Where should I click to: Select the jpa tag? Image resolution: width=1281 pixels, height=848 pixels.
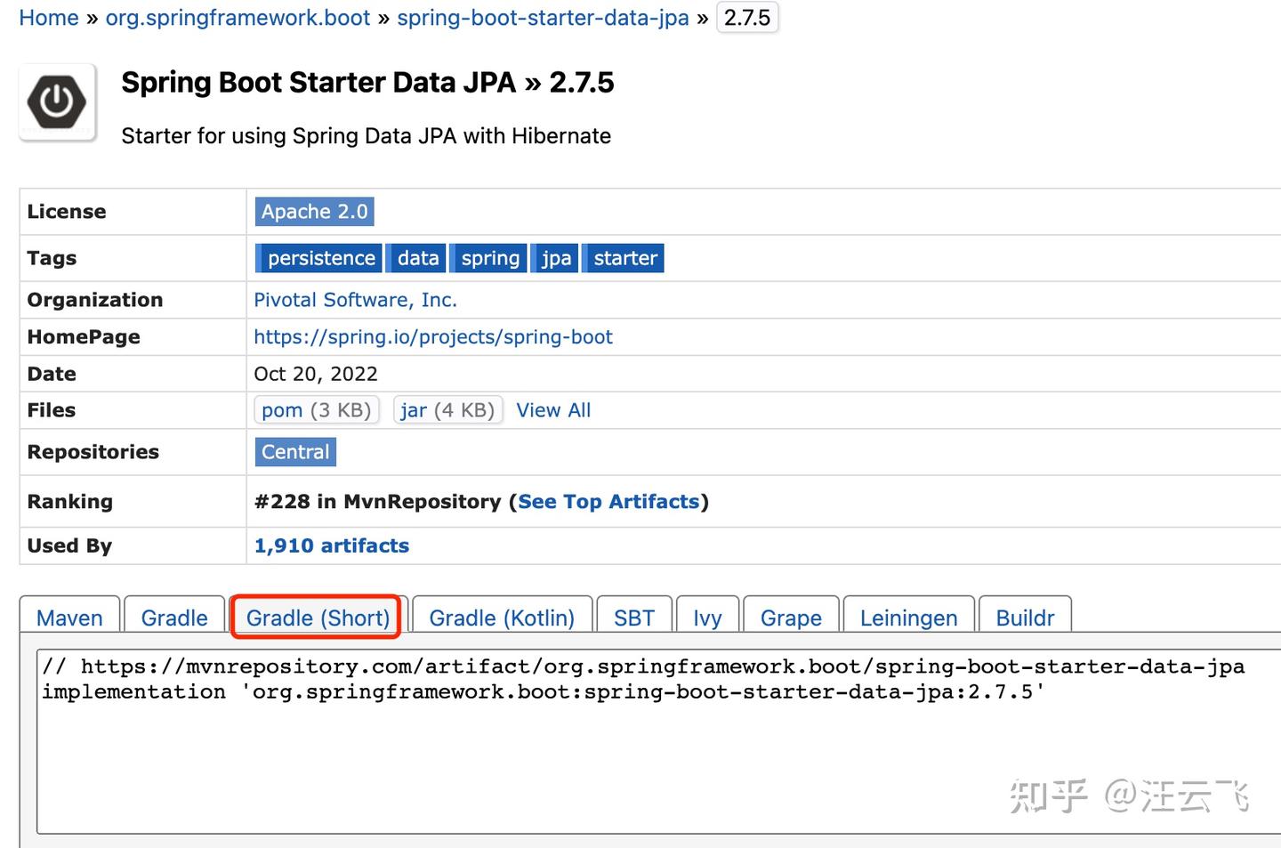coord(556,258)
